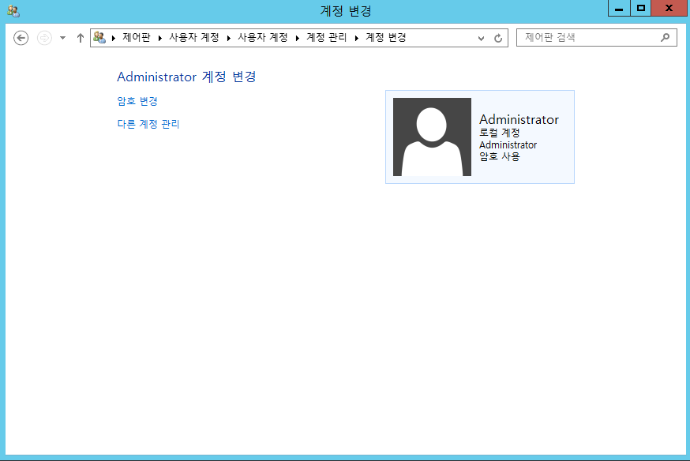Expand the arrow right after 제어판 breadcrumb
The height and width of the screenshot is (461, 690).
click(160, 38)
